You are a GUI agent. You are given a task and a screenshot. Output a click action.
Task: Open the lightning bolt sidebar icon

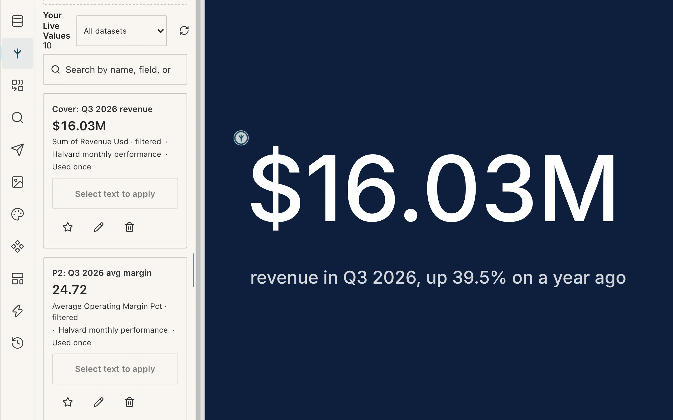(x=17, y=311)
